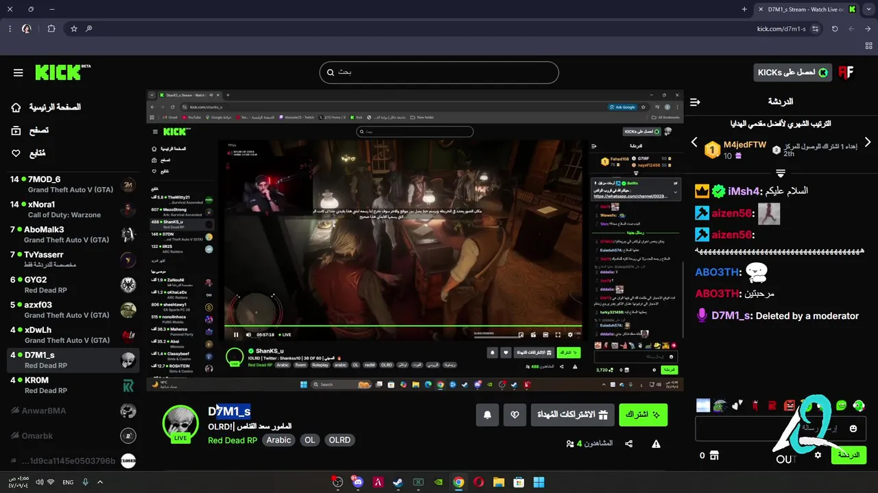Viewport: 878px width, 493px height.
Task: Open GYG2 Red Dead RP channel
Action: (x=72, y=285)
